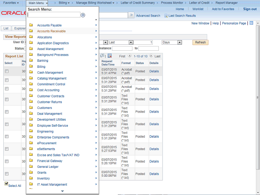Check the last report row checkbox

[x=6, y=174]
